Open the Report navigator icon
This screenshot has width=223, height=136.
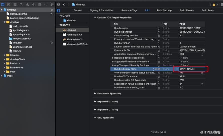52,5
